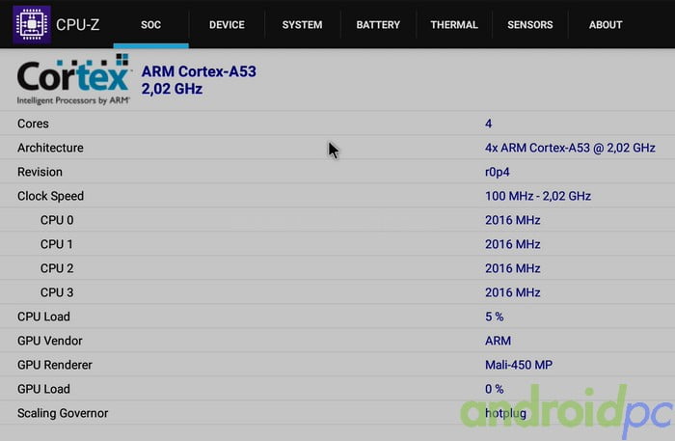Select the CPU 0 2016 MHz value
The width and height of the screenshot is (675, 441).
[513, 220]
